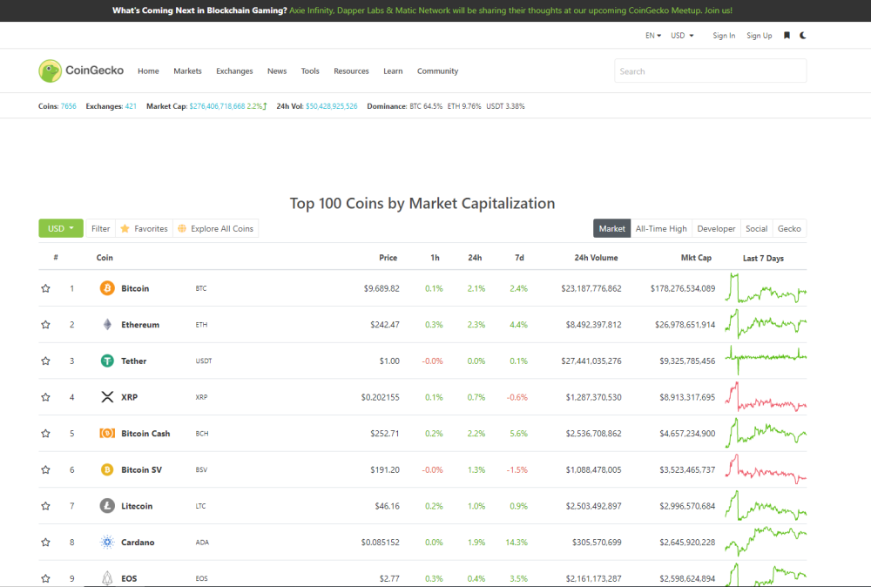Click the Ethereum diamond icon
The height and width of the screenshot is (587, 871).
coord(107,324)
